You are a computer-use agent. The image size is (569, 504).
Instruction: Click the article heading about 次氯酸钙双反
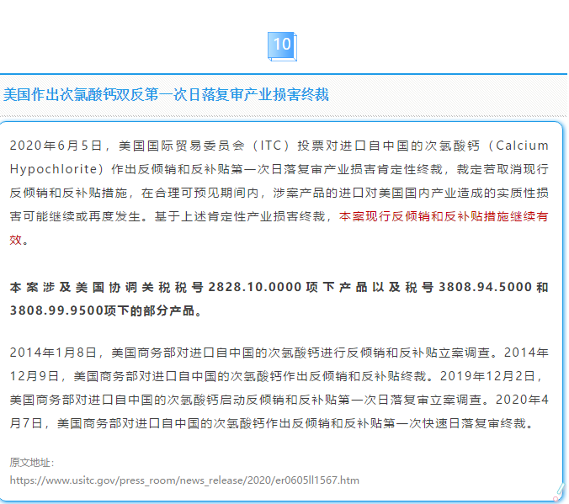click(x=166, y=95)
